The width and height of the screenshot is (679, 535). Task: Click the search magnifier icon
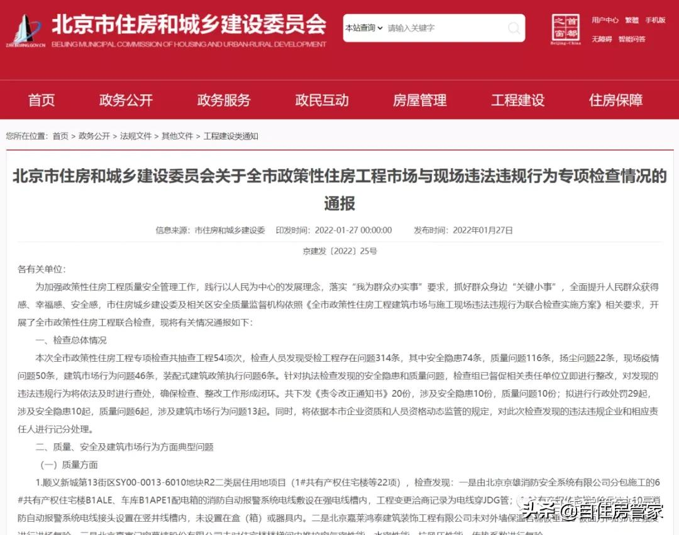[514, 28]
